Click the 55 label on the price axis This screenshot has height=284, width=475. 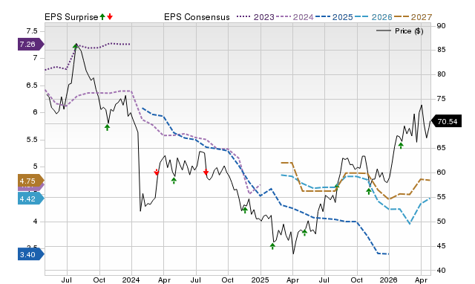(441, 197)
